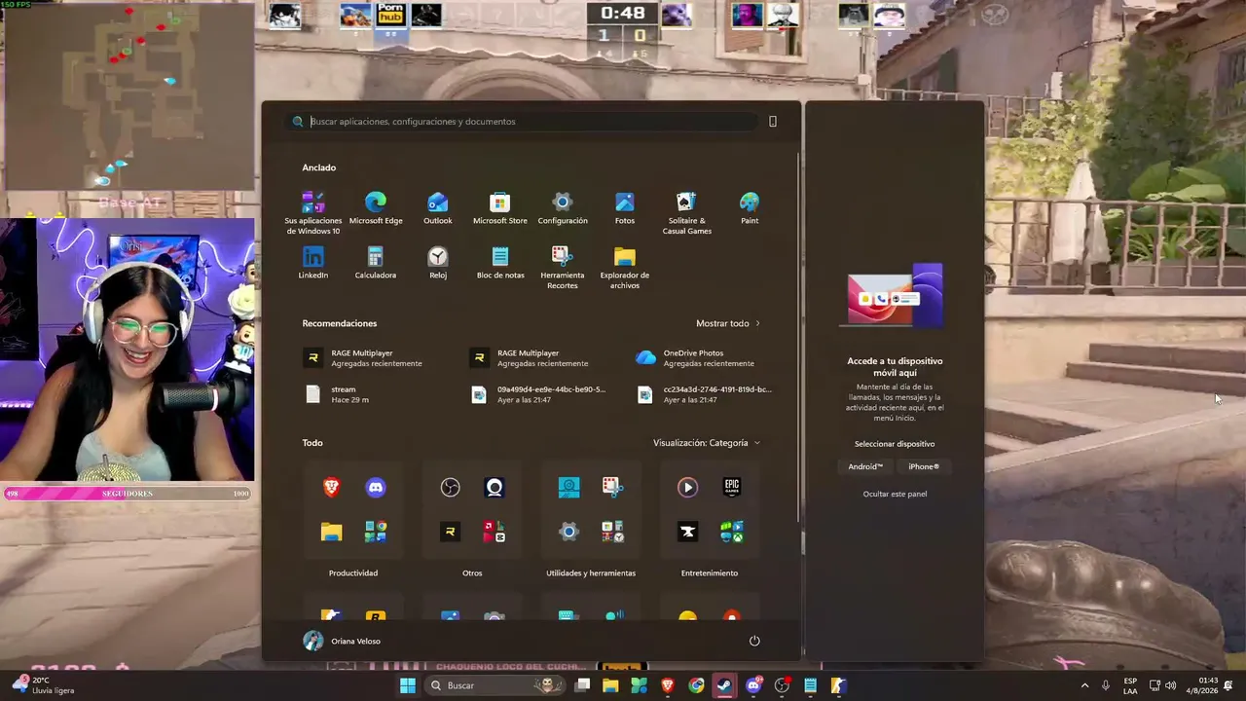Open the notification bell in system tray
Screen dimensions: 1246x701
1229,685
